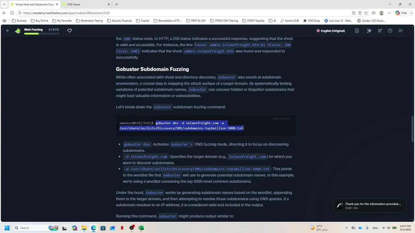Open the VDO.Ninja bookmark
This screenshot has height=233, width=415.
pyautogui.click(x=312, y=21)
